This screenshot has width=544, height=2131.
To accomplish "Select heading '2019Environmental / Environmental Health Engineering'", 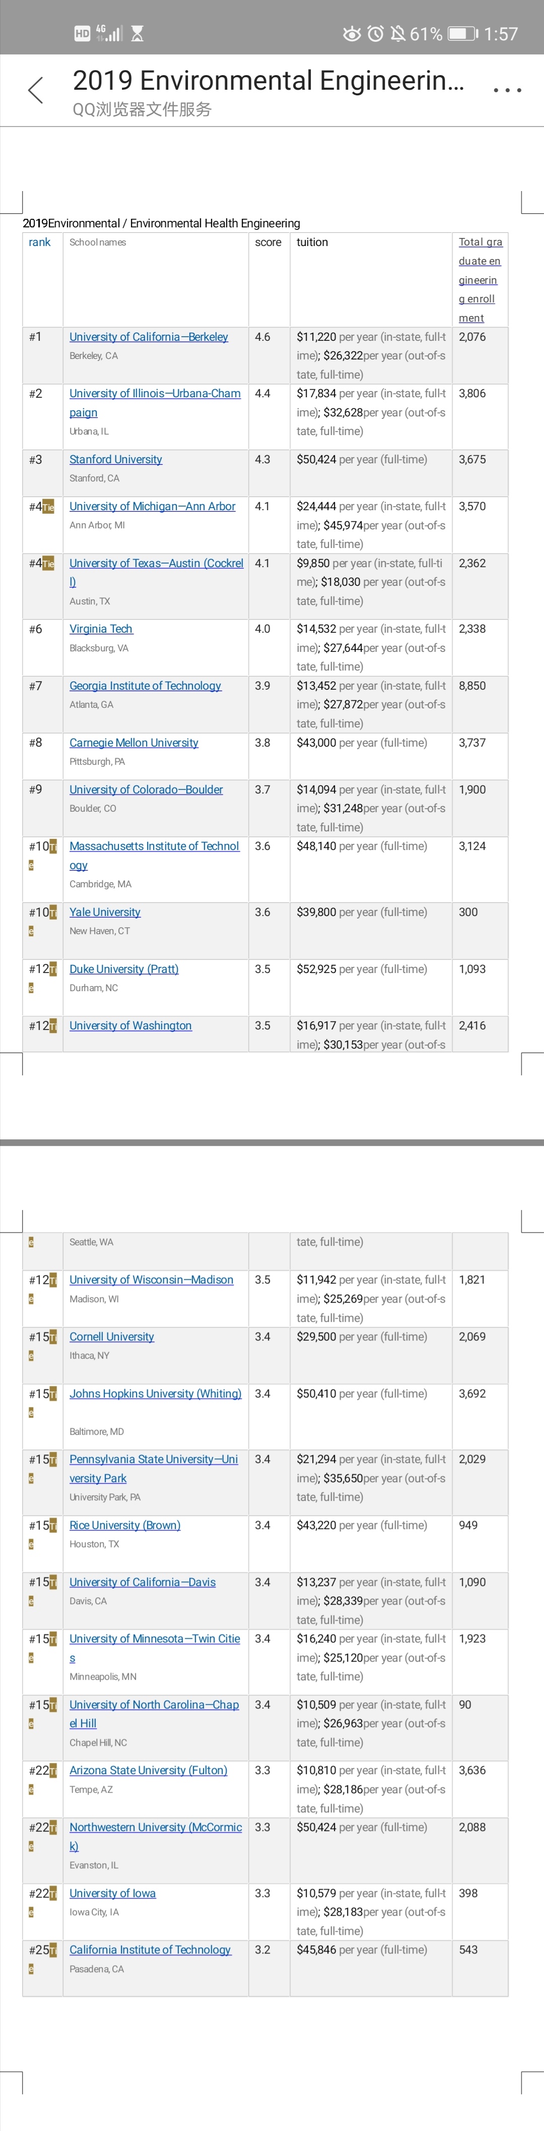I will (x=161, y=223).
